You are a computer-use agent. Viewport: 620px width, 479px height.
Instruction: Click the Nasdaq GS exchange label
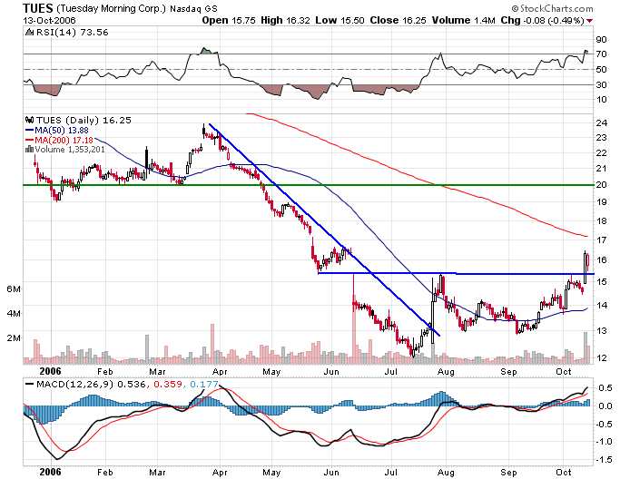[193, 9]
